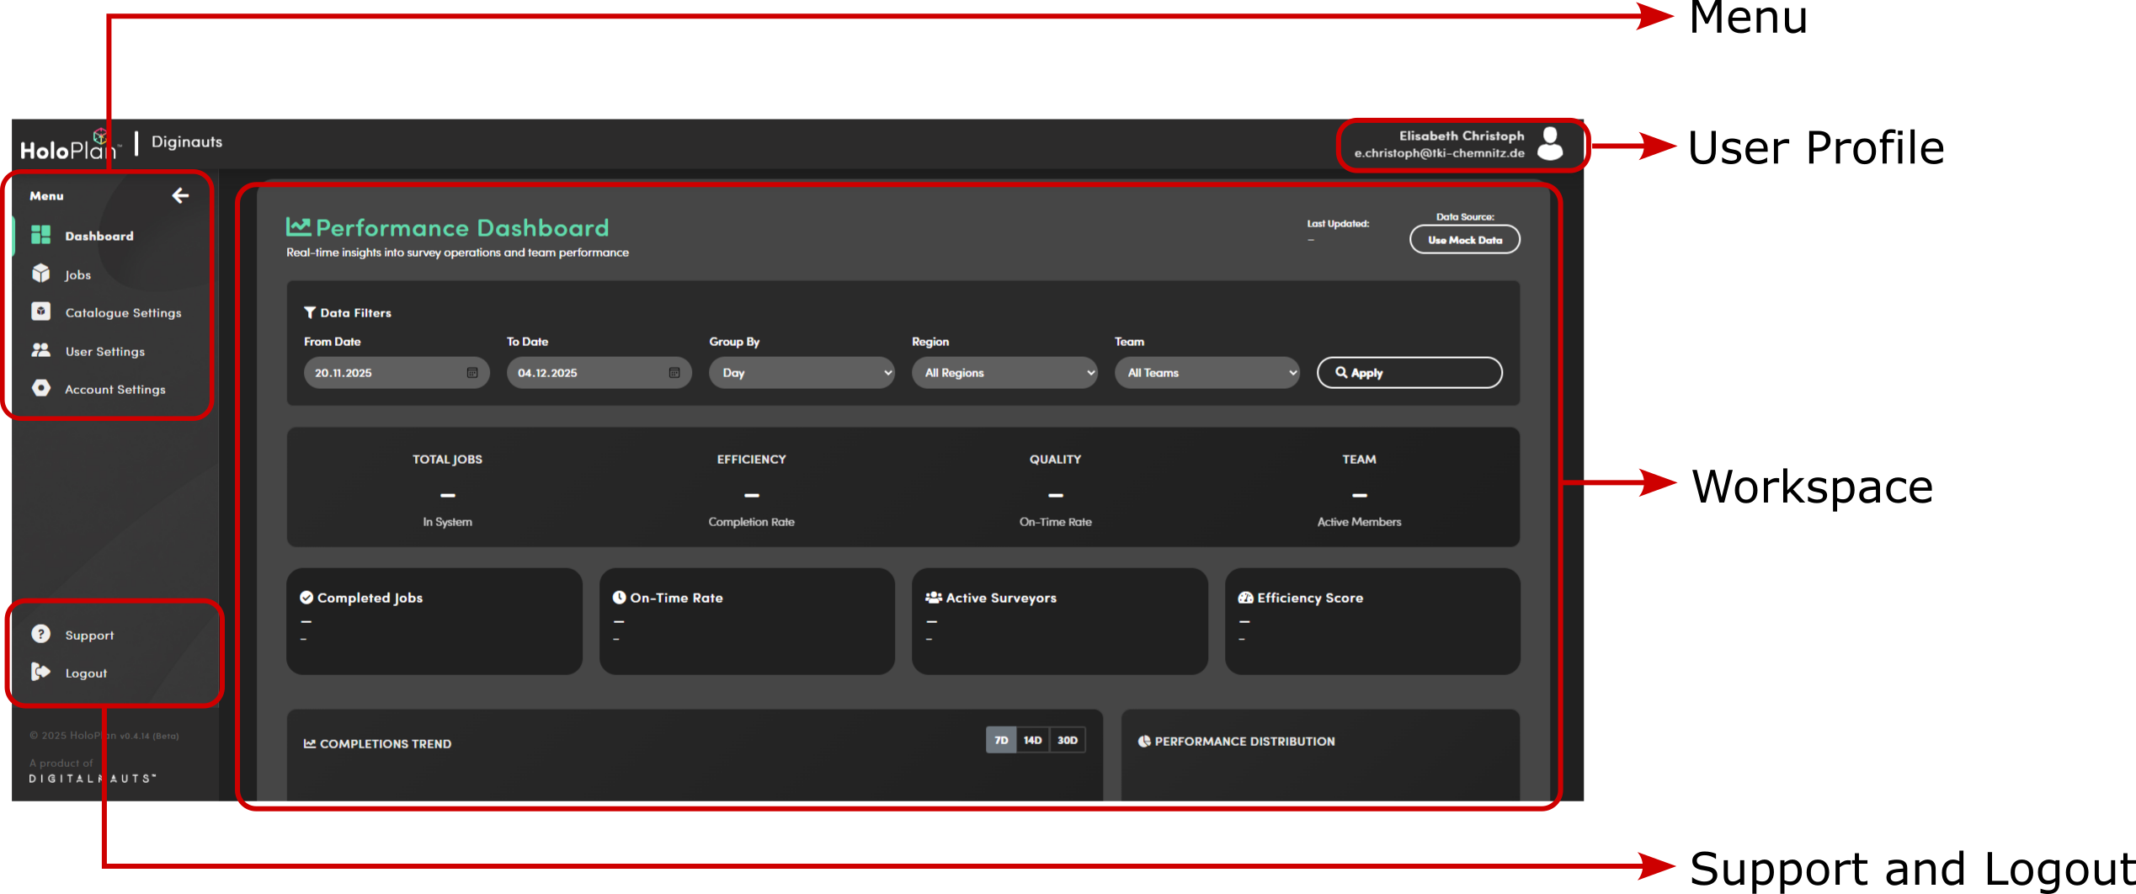Click the Account Settings icon

[x=40, y=389]
